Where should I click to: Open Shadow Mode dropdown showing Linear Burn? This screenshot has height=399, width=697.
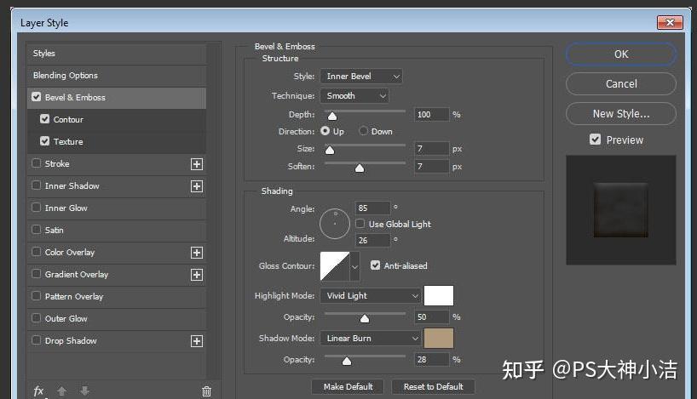[371, 339]
